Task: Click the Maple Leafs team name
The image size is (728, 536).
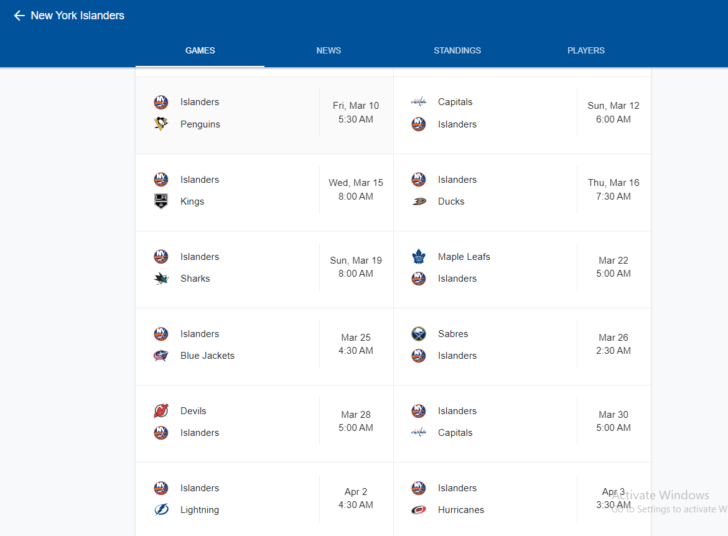Action: [464, 257]
